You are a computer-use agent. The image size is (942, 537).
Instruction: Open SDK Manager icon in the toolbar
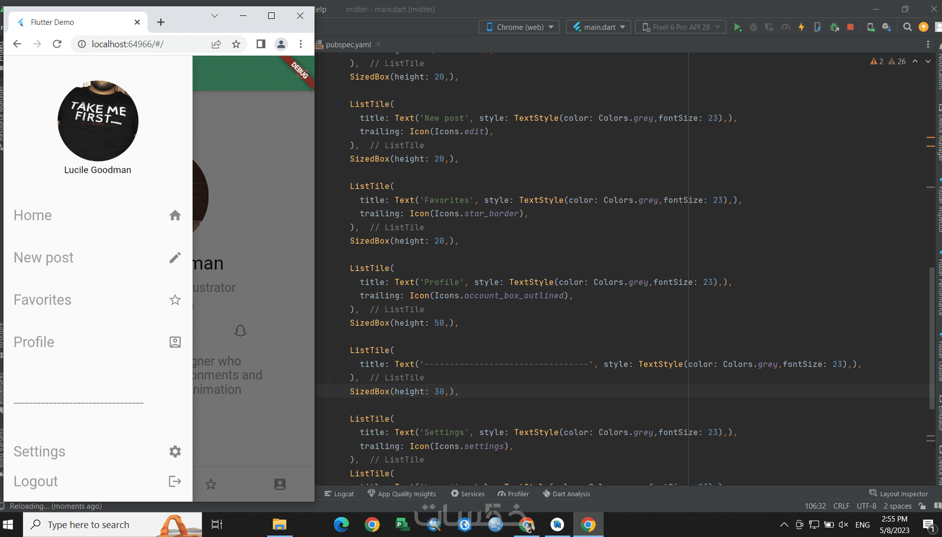(x=887, y=27)
